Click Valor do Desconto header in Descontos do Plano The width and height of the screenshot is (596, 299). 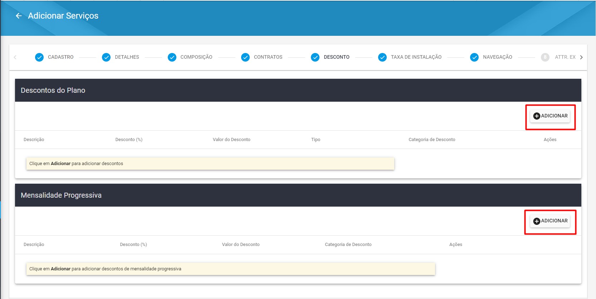click(231, 140)
